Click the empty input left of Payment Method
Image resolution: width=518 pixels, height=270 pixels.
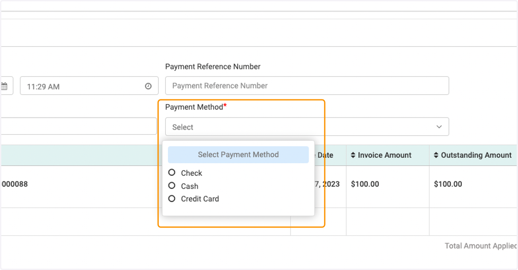pyautogui.click(x=79, y=126)
